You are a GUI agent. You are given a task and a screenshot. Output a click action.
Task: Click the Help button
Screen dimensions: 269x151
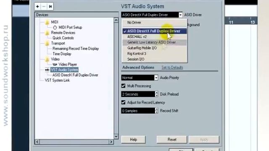tap(133, 140)
